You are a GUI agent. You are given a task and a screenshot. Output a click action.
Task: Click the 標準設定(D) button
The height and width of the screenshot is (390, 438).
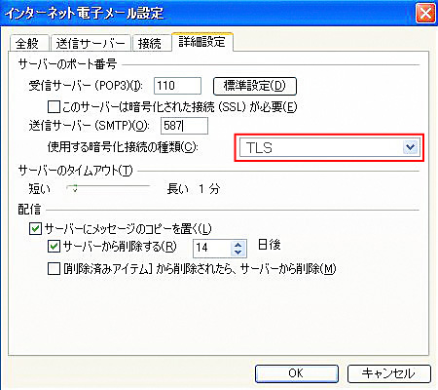tap(255, 86)
